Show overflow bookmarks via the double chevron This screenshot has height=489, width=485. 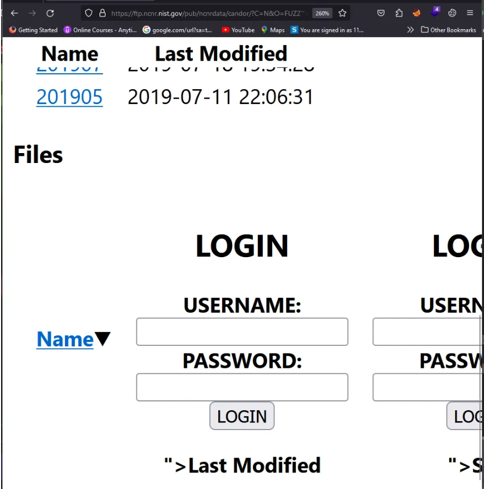click(x=410, y=30)
